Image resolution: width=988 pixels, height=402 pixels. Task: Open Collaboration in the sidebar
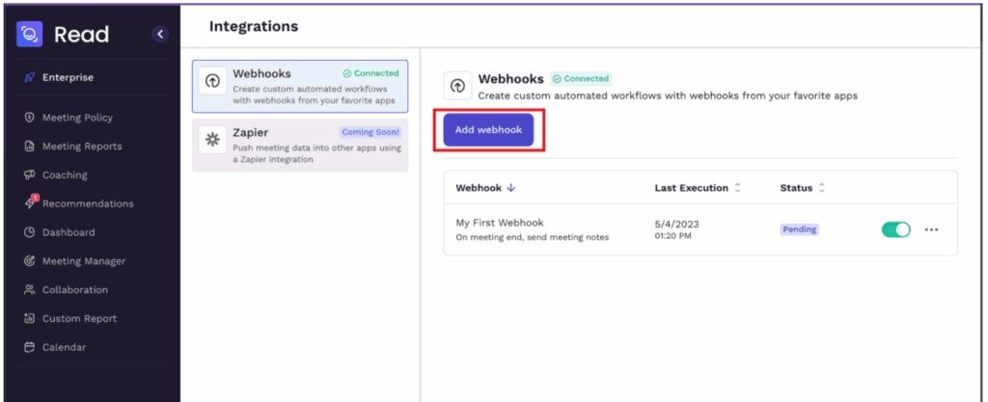click(x=74, y=289)
